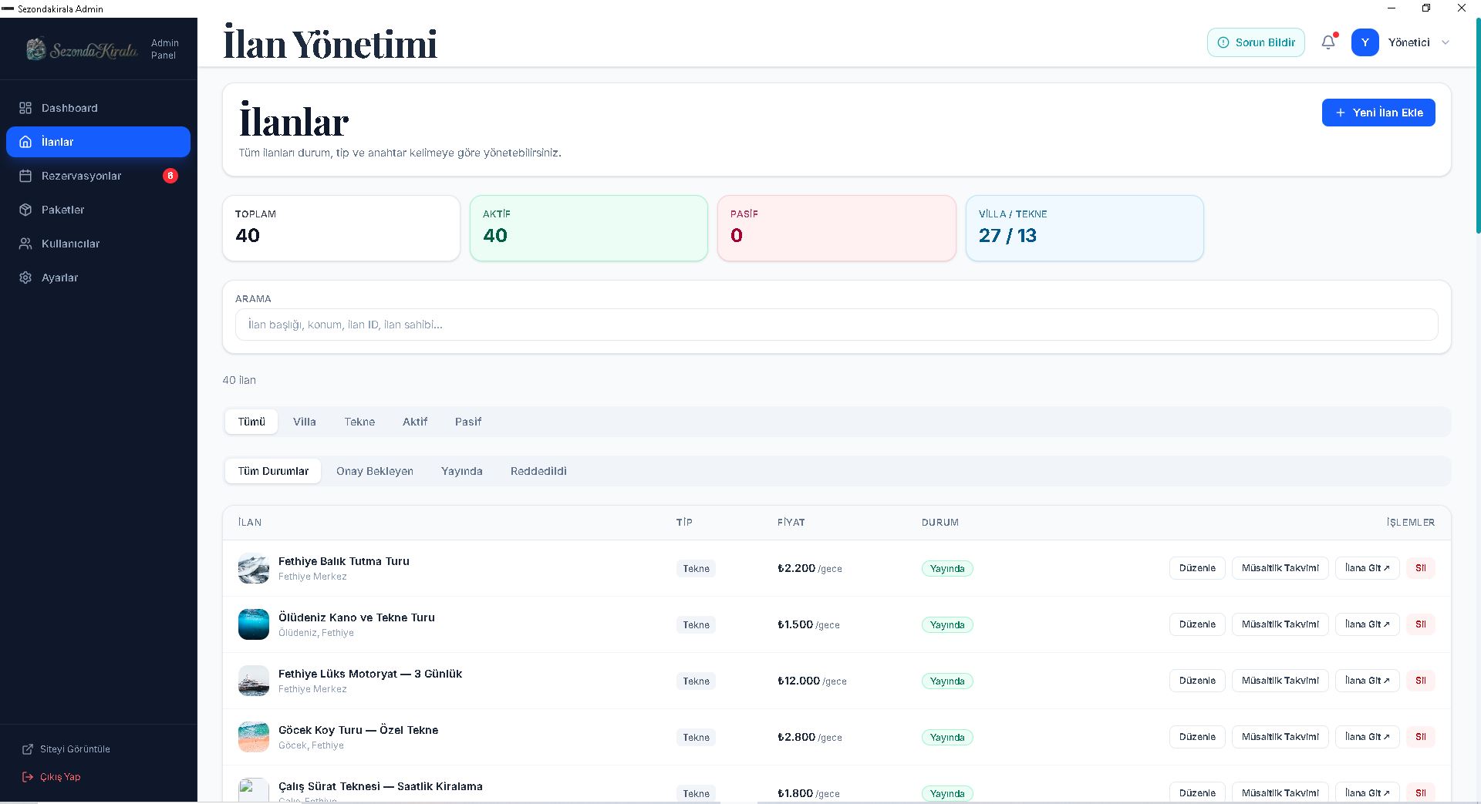Delete Ölüdeniz Kano ve Tekne Turu listing
1481x804 pixels.
tap(1421, 624)
